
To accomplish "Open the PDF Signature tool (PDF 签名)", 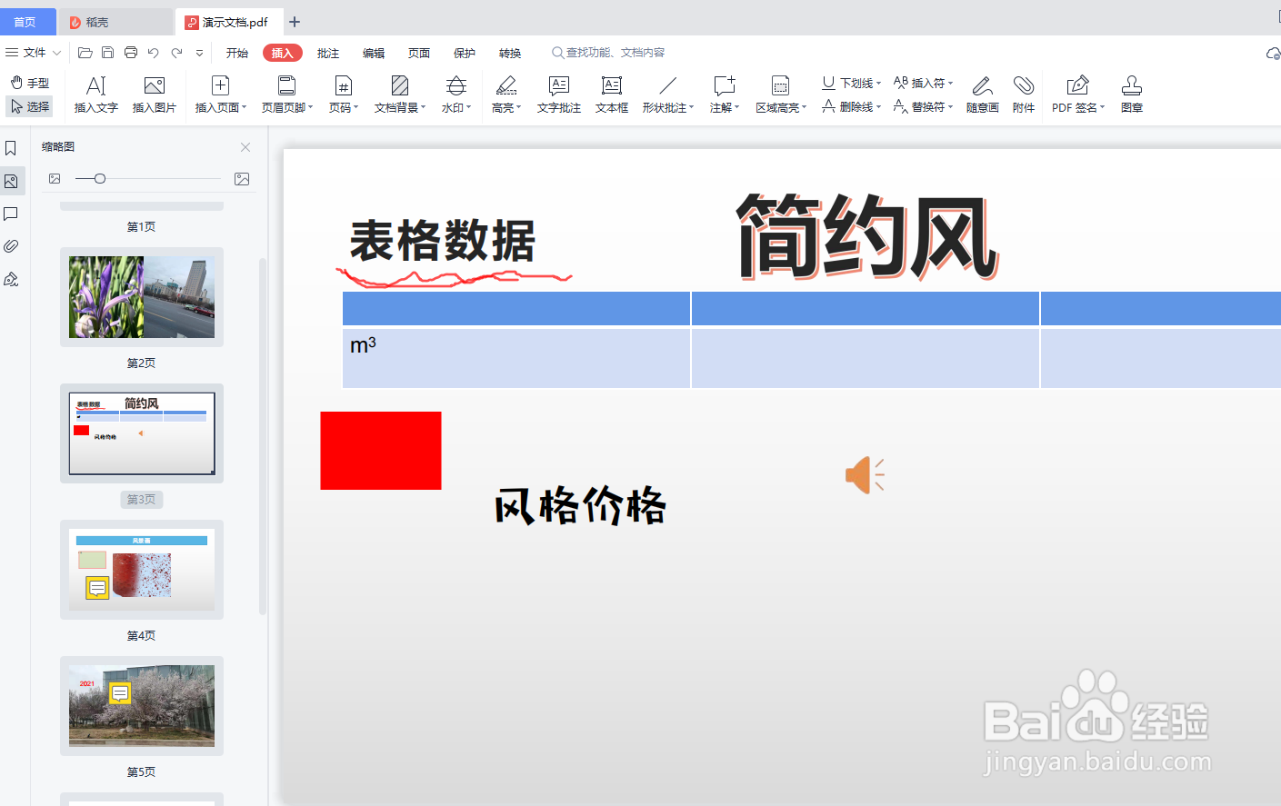I will tap(1078, 95).
